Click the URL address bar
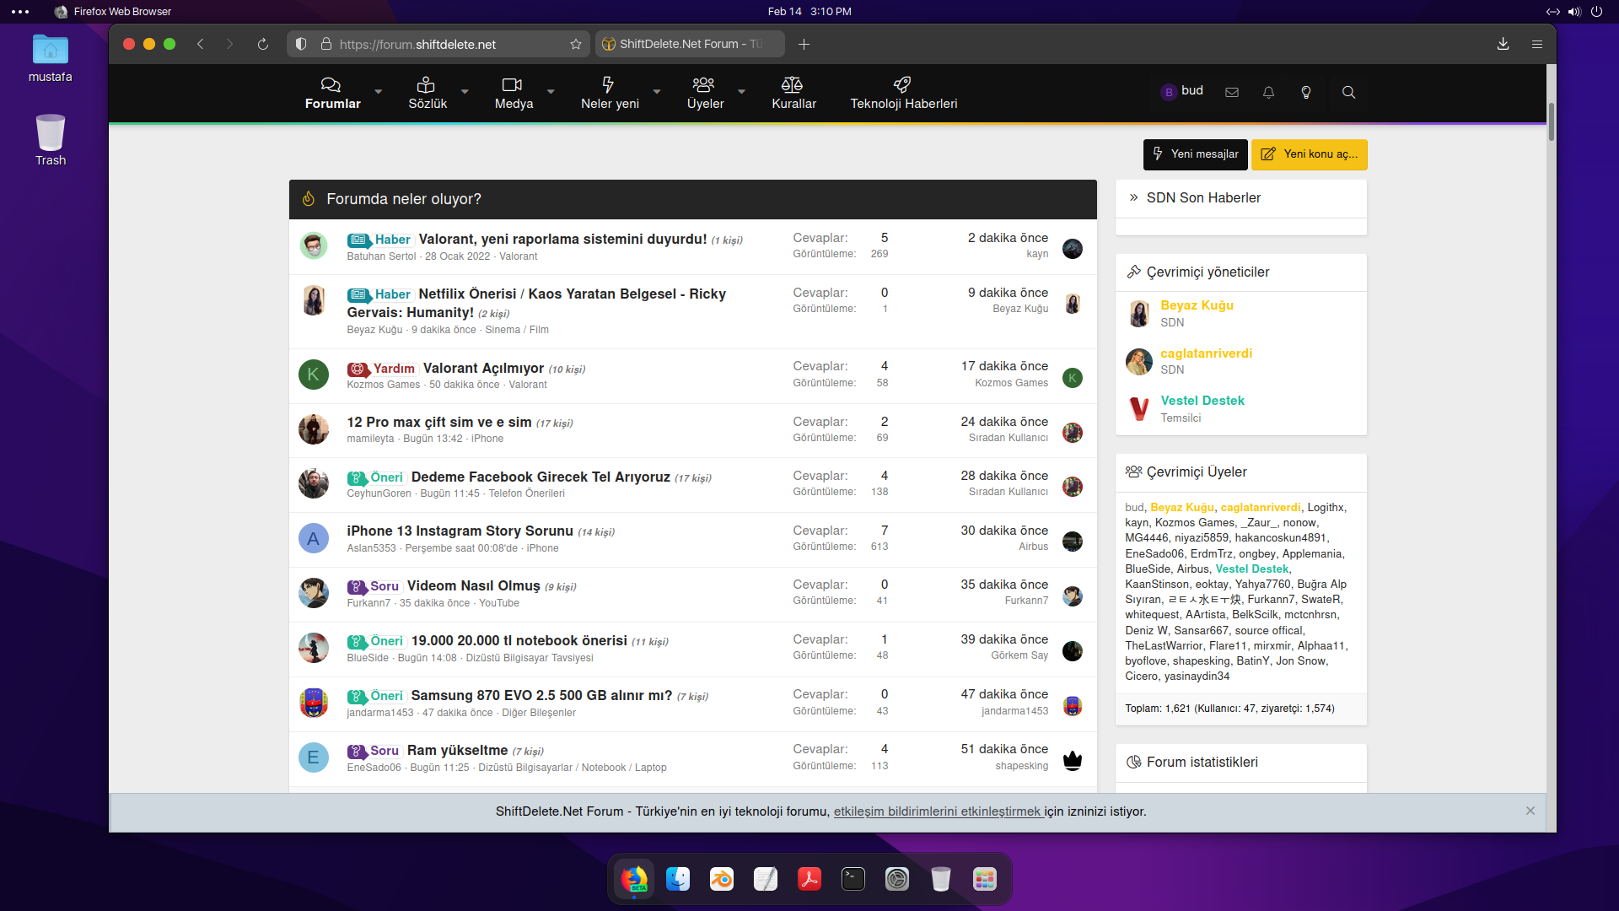Image resolution: width=1619 pixels, height=911 pixels. pos(438,44)
